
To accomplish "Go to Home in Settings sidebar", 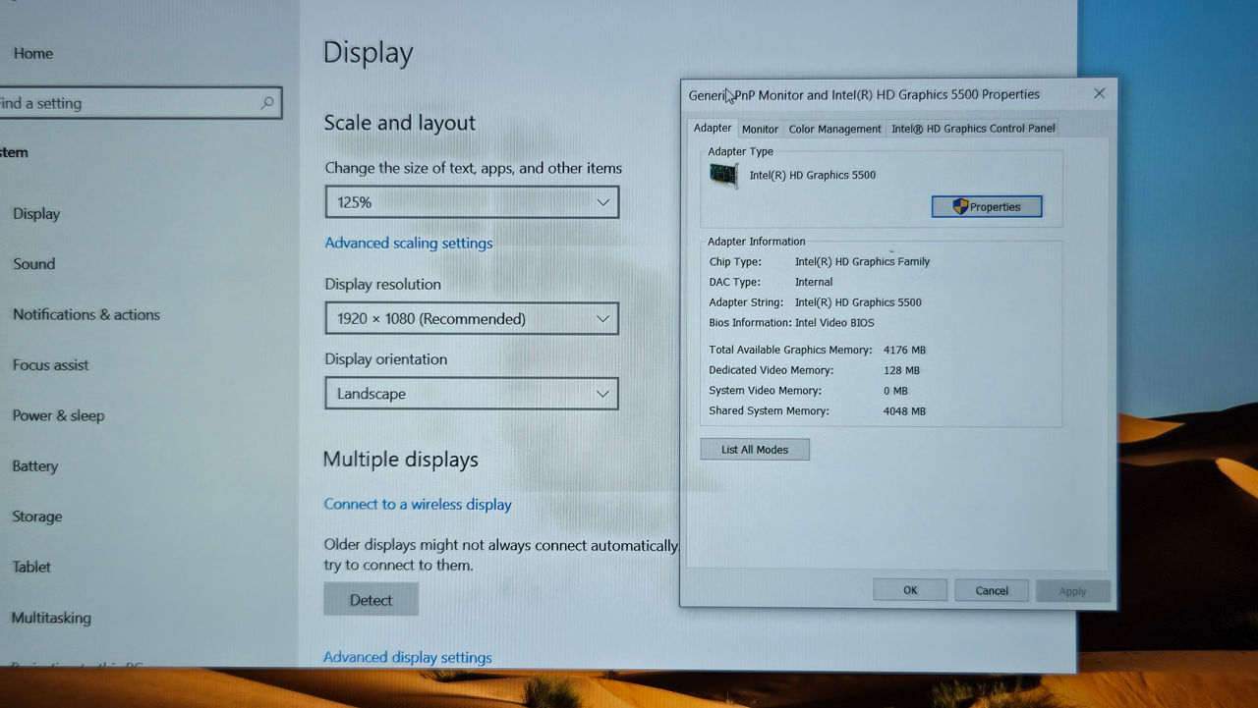I will coord(33,53).
